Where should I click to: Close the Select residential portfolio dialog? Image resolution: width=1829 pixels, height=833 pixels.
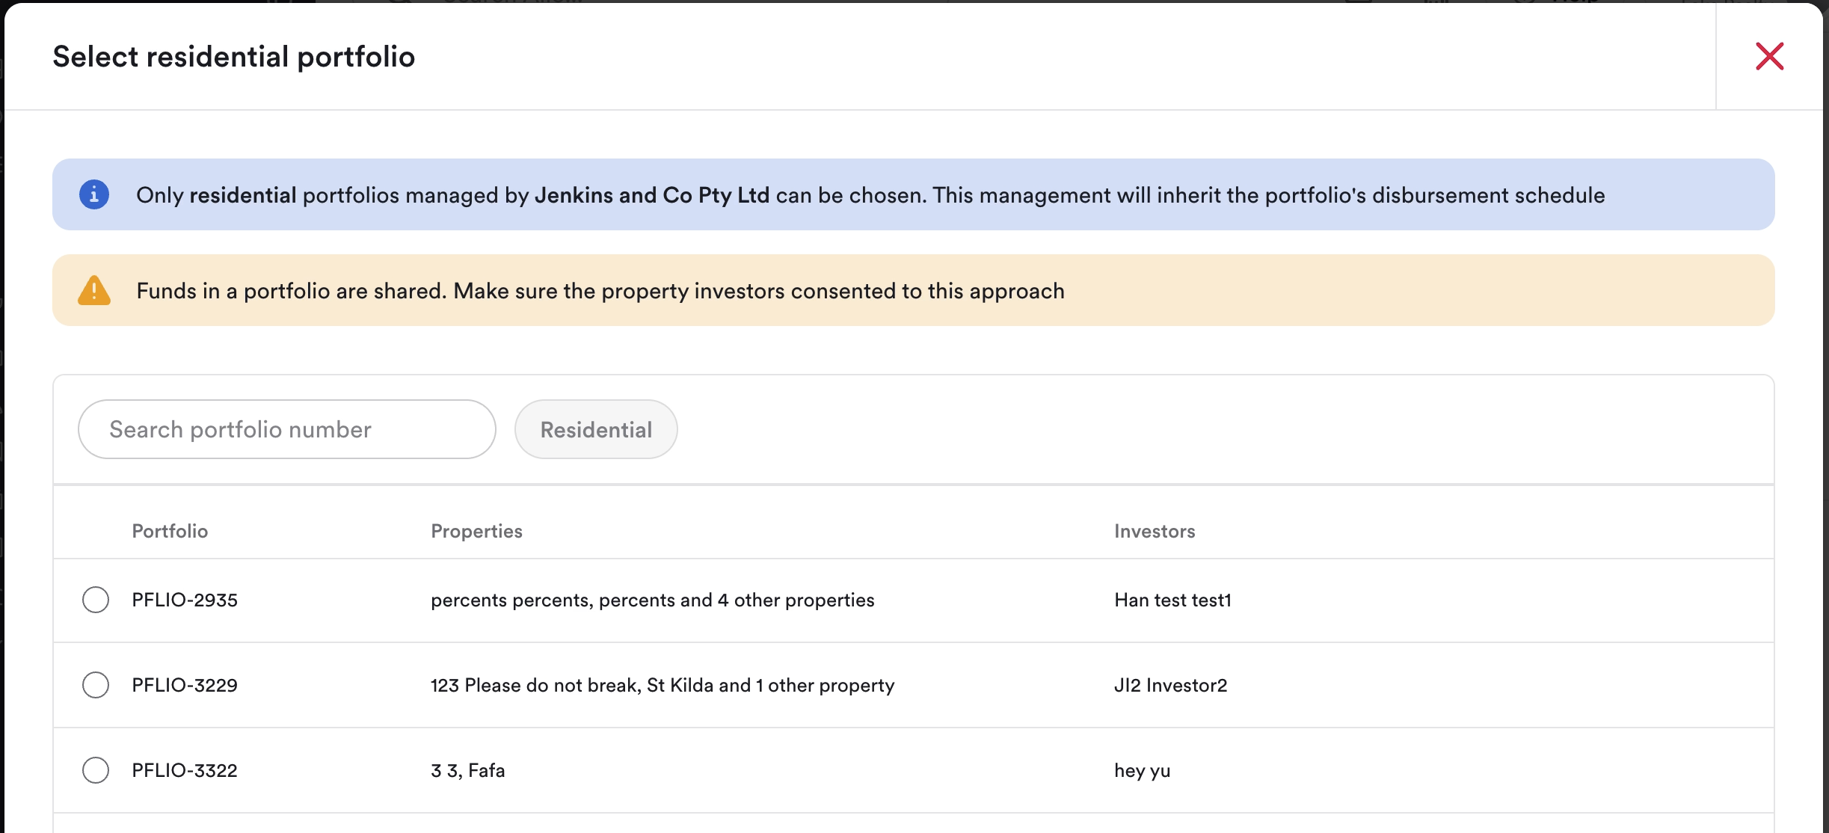click(x=1769, y=56)
